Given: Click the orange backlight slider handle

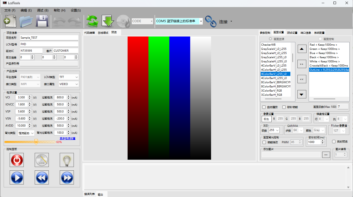Looking at the screenshot, I should click(36, 142).
